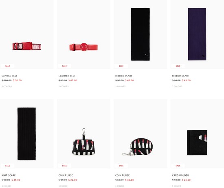View the purple Ribbed Scarf product photo
224x188 pixels.
click(197, 35)
